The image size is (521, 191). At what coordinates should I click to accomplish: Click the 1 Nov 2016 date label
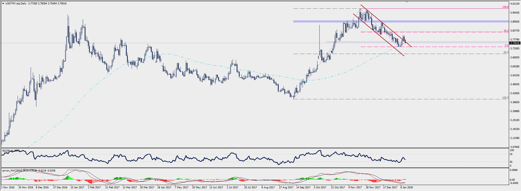click(x=8, y=187)
